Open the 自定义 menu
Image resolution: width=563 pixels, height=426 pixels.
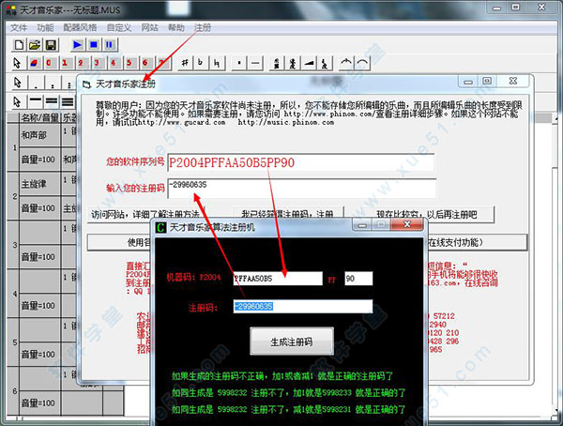pos(119,27)
